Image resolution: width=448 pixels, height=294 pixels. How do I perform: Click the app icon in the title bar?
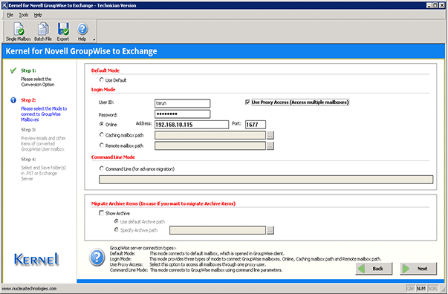pyautogui.click(x=5, y=5)
